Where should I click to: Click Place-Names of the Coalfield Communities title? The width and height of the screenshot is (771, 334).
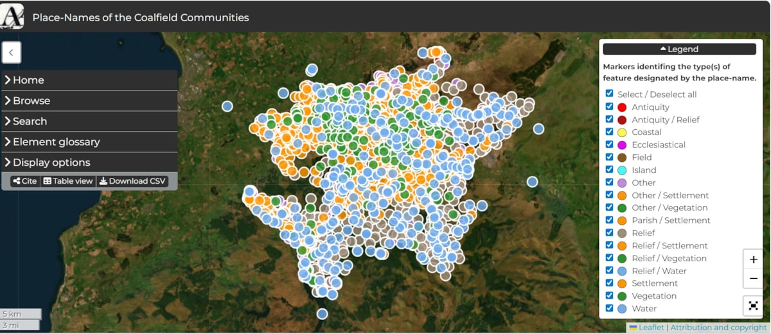tap(141, 17)
